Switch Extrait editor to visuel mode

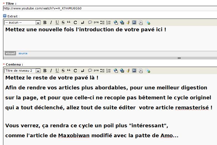coord(11,53)
